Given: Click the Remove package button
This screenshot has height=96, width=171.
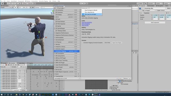Looking at the screenshot, I should tap(125, 78).
